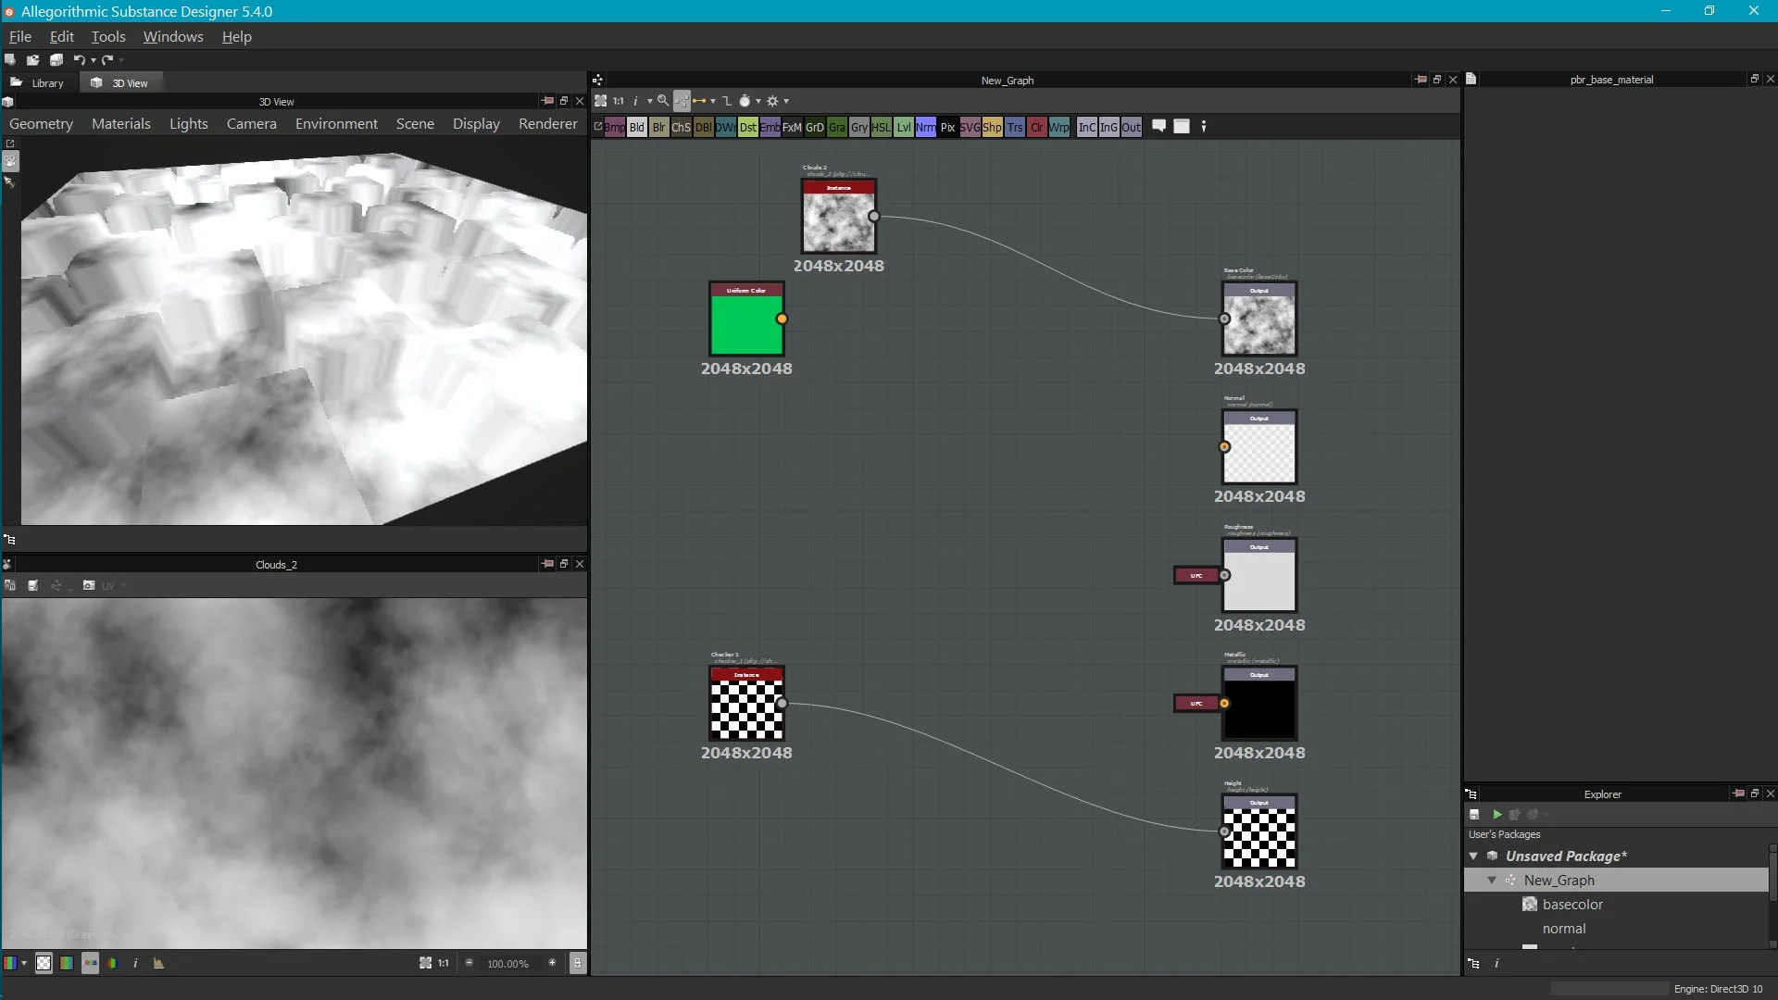
Task: Open the Renderer menu in 3D View
Action: 548,123
